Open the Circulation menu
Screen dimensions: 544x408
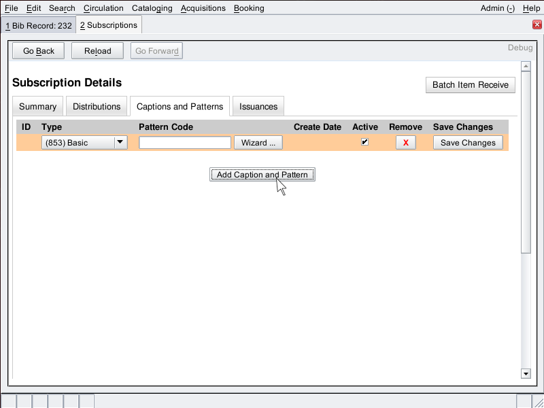tap(103, 8)
